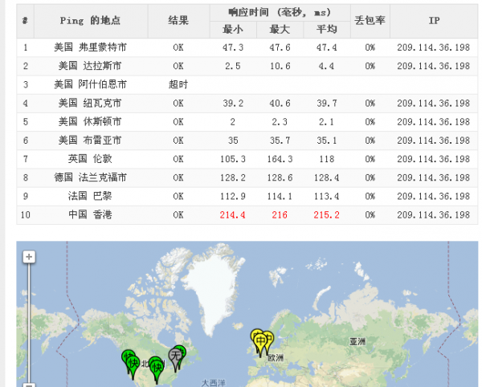Click the IP address in the 法国 巴黎 row
The height and width of the screenshot is (387, 482).
tap(433, 196)
